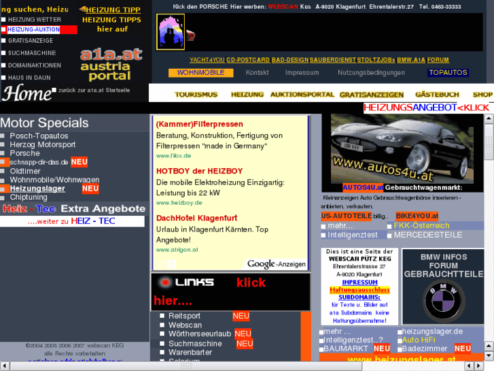494x371 pixels.
Task: Open the HEIZUNG-AUKTION sidebar link
Action: click(x=33, y=30)
